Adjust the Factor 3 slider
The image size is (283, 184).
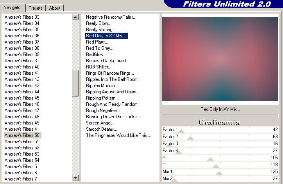click(220, 144)
